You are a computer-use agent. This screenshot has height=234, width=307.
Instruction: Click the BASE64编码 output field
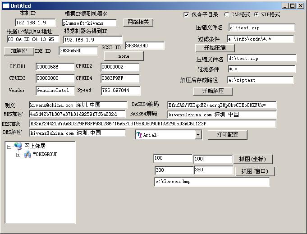point(222,105)
